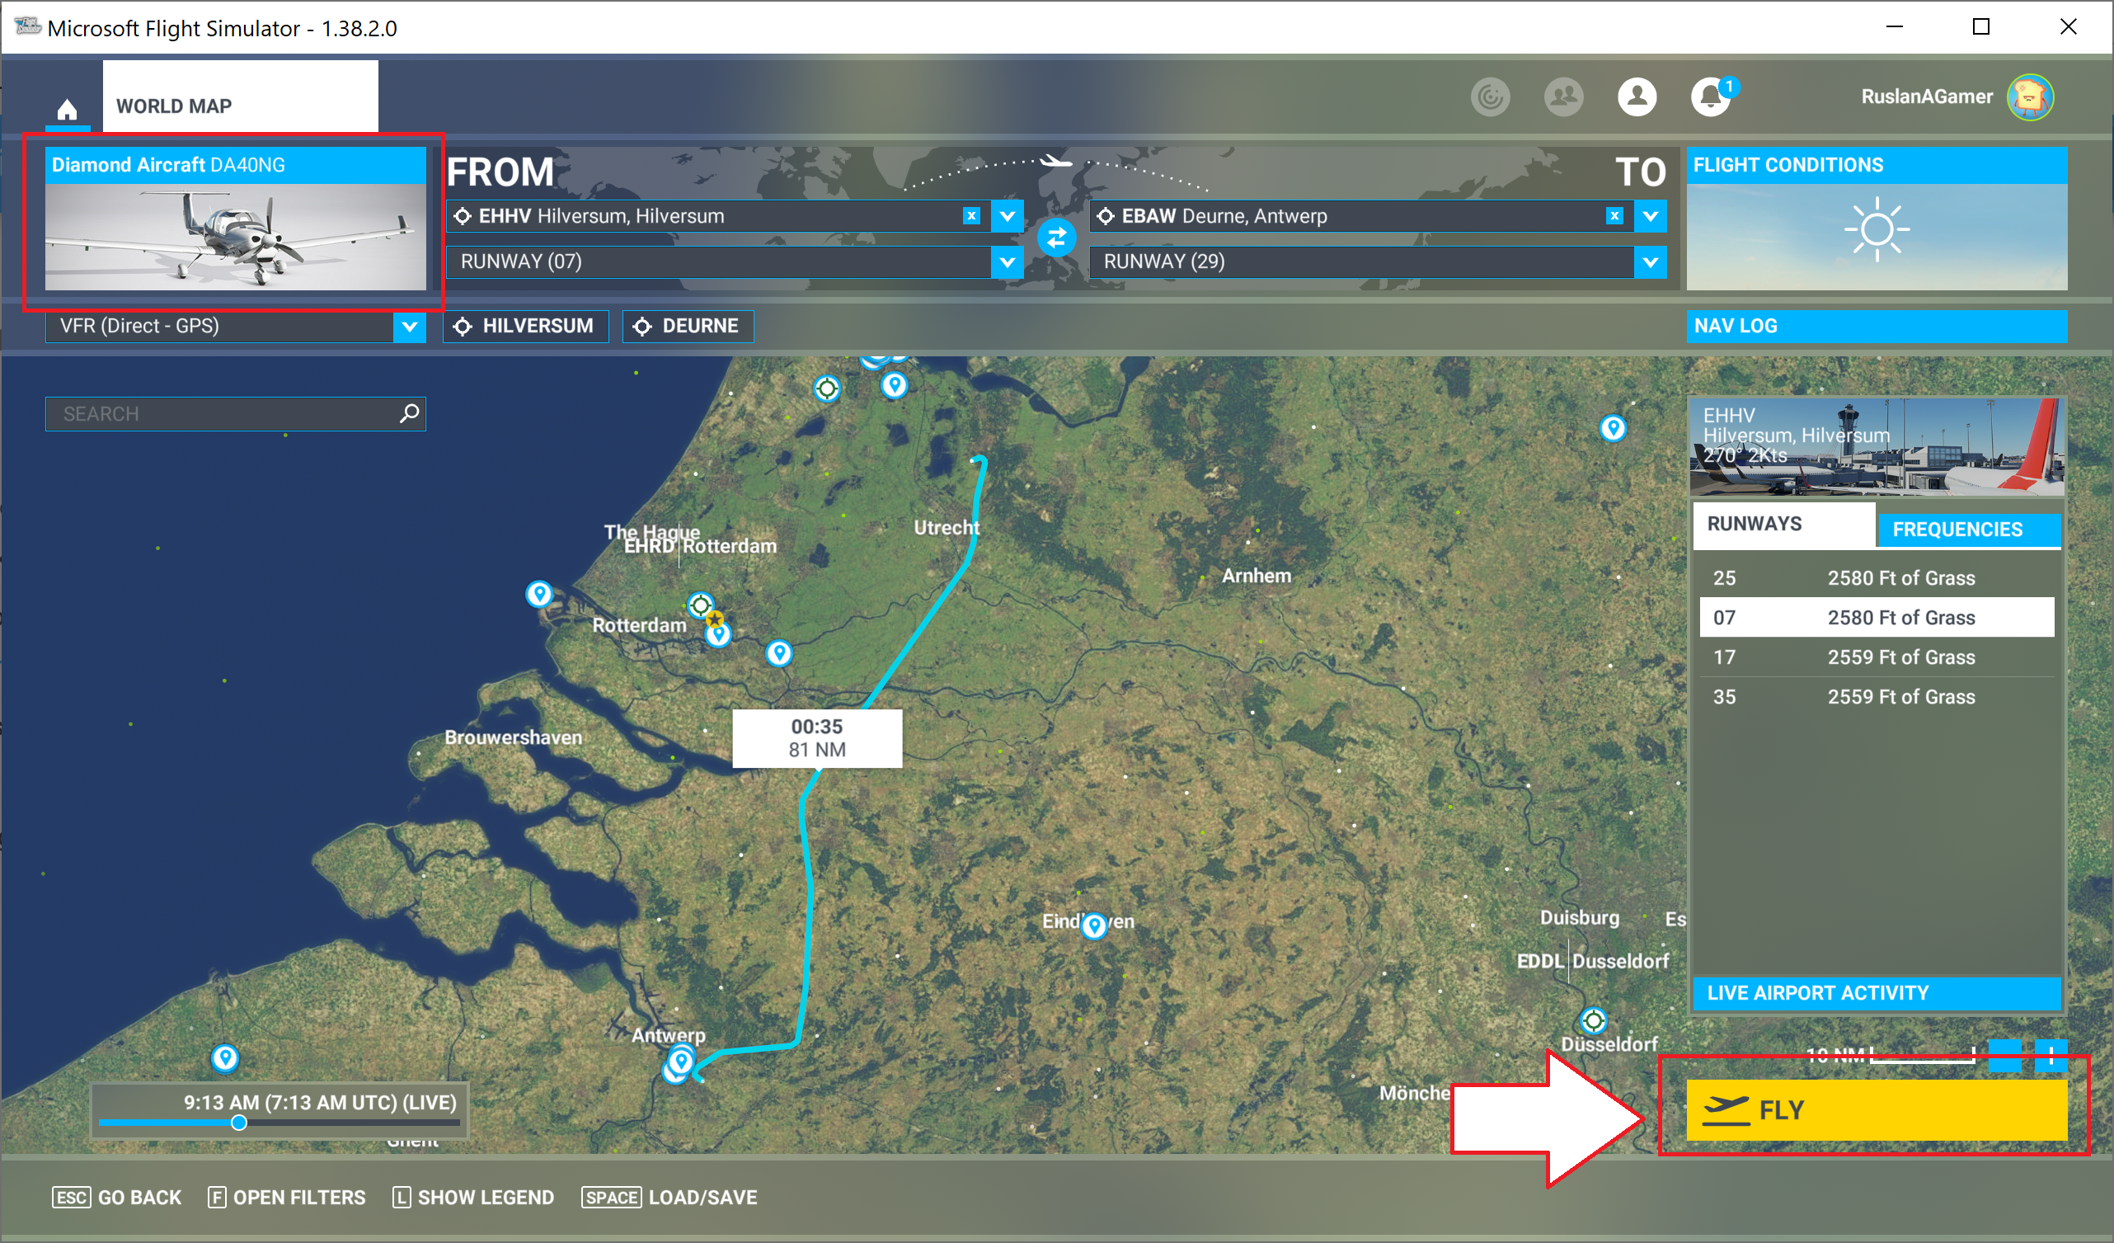Select runway 17 row
This screenshot has height=1243, width=2114.
pyautogui.click(x=1877, y=657)
